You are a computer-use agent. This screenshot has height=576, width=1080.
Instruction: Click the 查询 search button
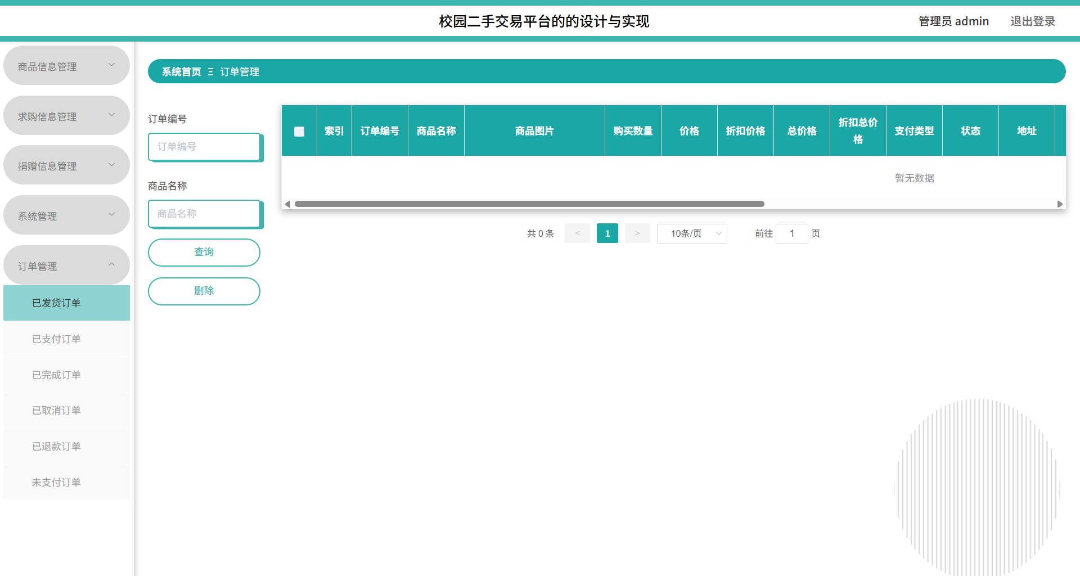204,252
